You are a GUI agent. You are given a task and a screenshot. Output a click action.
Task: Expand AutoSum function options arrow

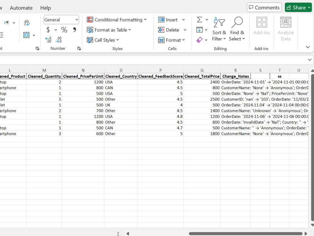click(207, 20)
